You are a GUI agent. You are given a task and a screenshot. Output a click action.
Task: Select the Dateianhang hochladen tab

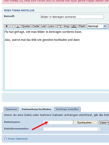pos(37,109)
